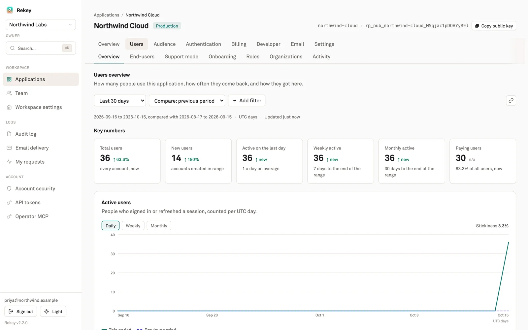Click the Rekey logo icon
Viewport: 528px width, 330px height.
click(10, 10)
